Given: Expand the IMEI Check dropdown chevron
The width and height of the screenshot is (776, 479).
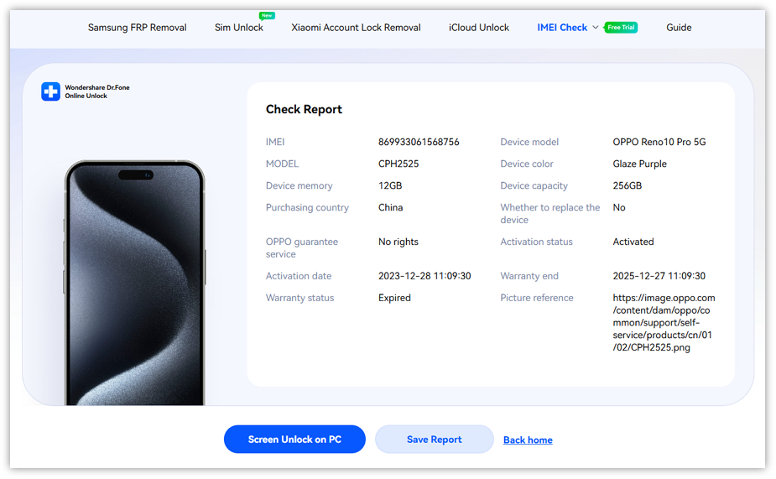Looking at the screenshot, I should coord(596,27).
